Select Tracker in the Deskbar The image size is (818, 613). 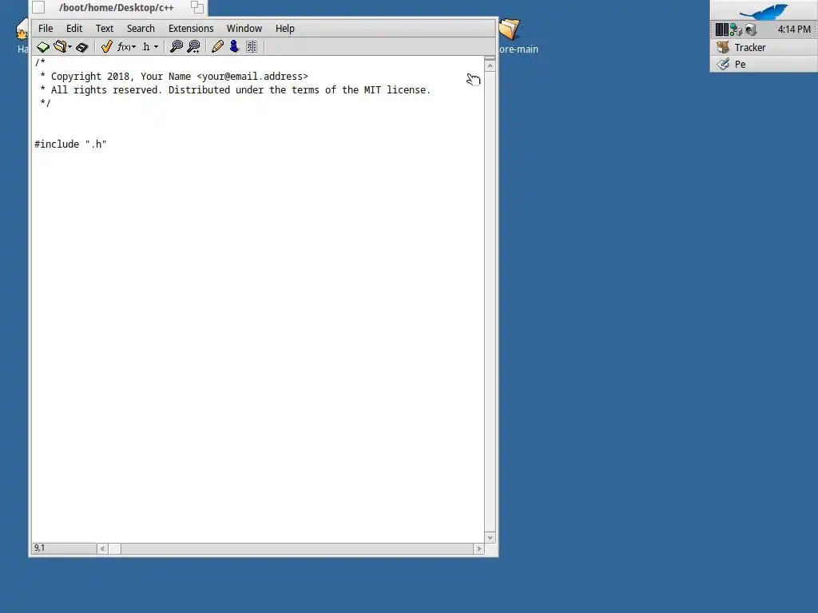[x=764, y=47]
